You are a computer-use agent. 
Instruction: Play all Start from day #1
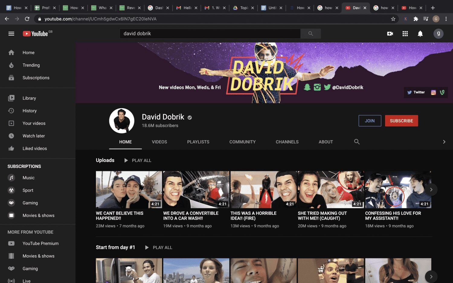click(x=159, y=247)
